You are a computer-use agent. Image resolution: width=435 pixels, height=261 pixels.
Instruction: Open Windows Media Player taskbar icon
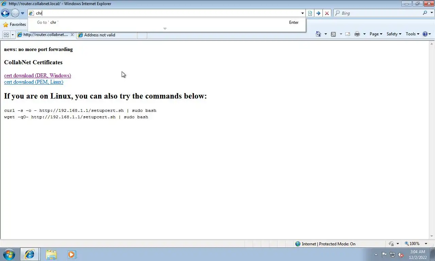click(x=72, y=254)
